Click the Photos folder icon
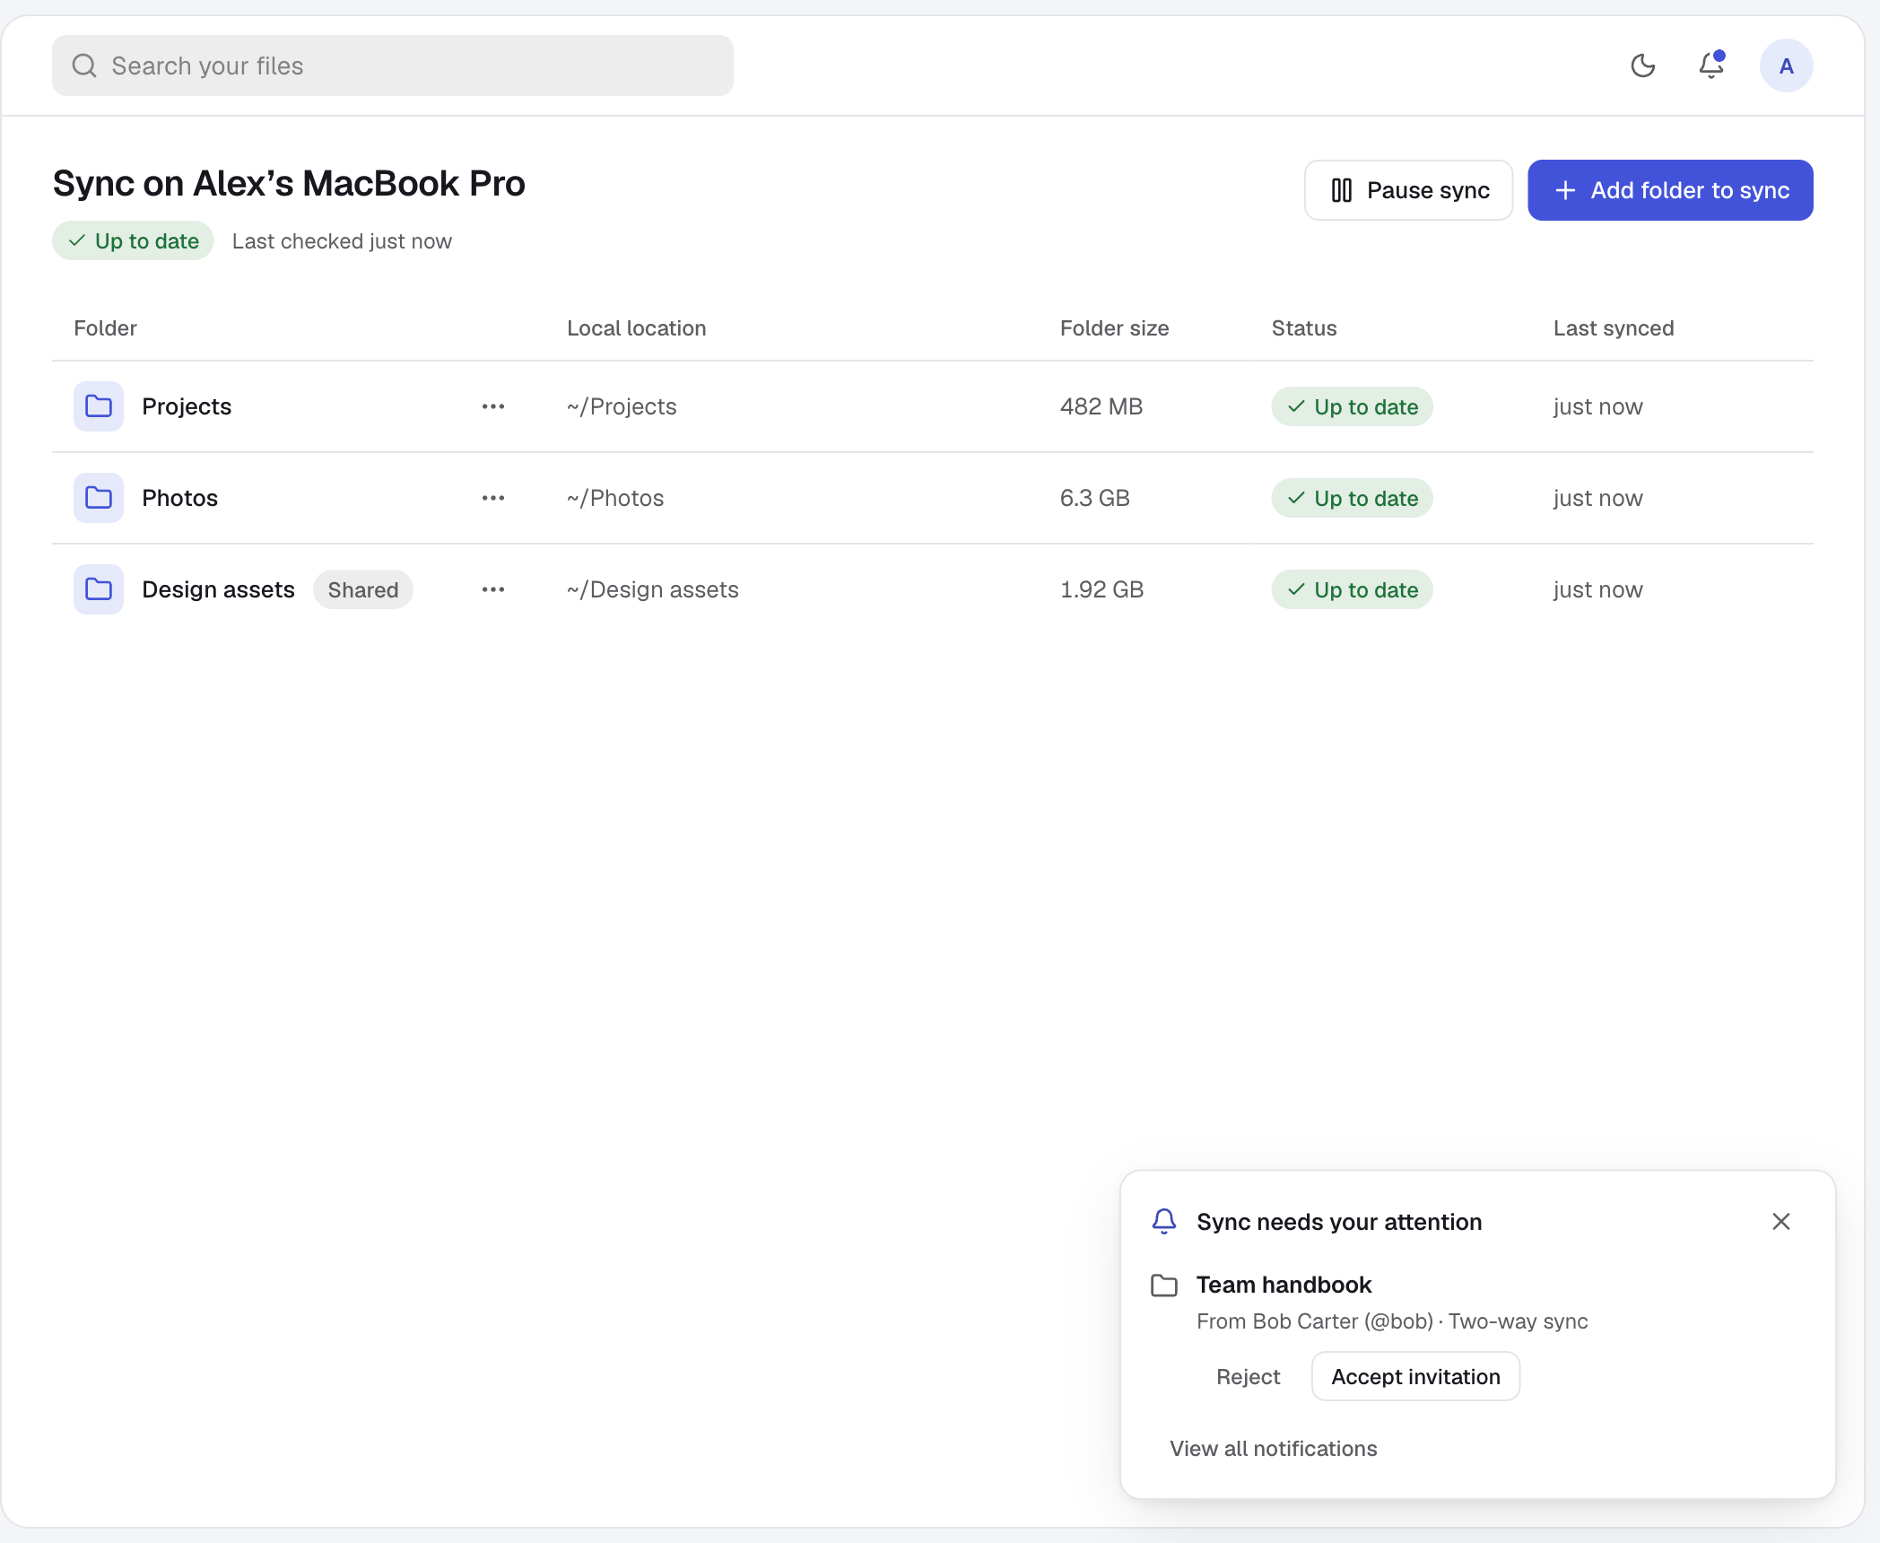1880x1543 pixels. (99, 498)
